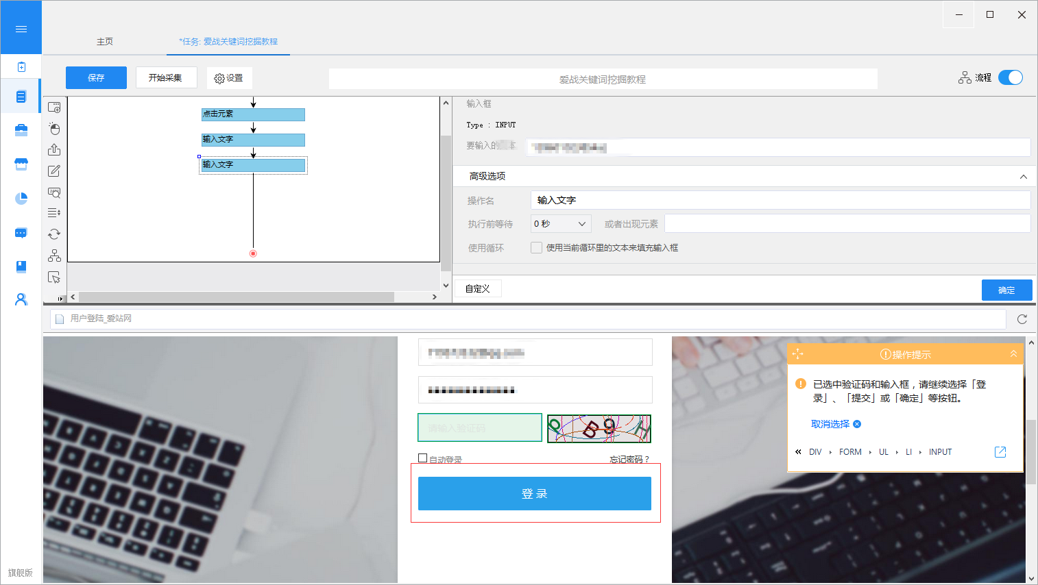Switch to the 爱战关键词挖掘教程 task tab
The height and width of the screenshot is (585, 1038).
[228, 42]
